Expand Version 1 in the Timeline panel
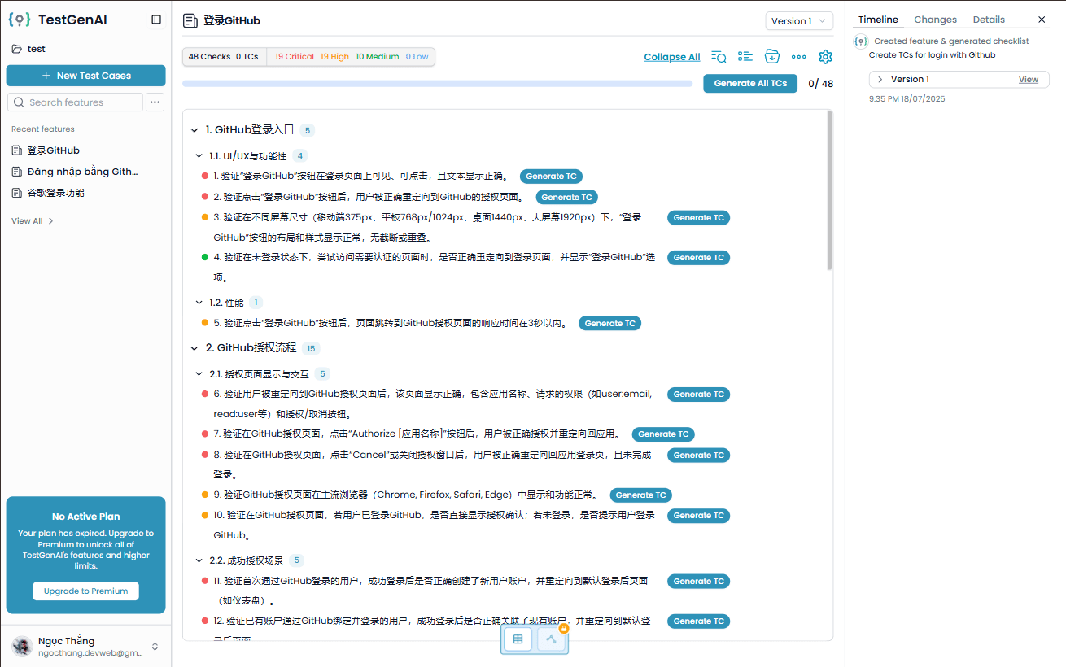The width and height of the screenshot is (1066, 667). pos(880,80)
